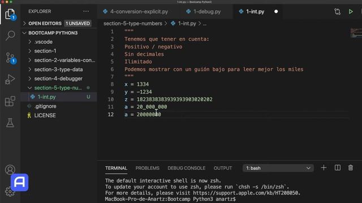Open the Extensions view icon

coord(10,101)
